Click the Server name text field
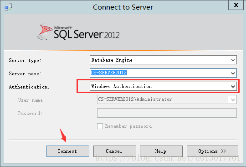This screenshot has height=167, width=246. [163, 73]
